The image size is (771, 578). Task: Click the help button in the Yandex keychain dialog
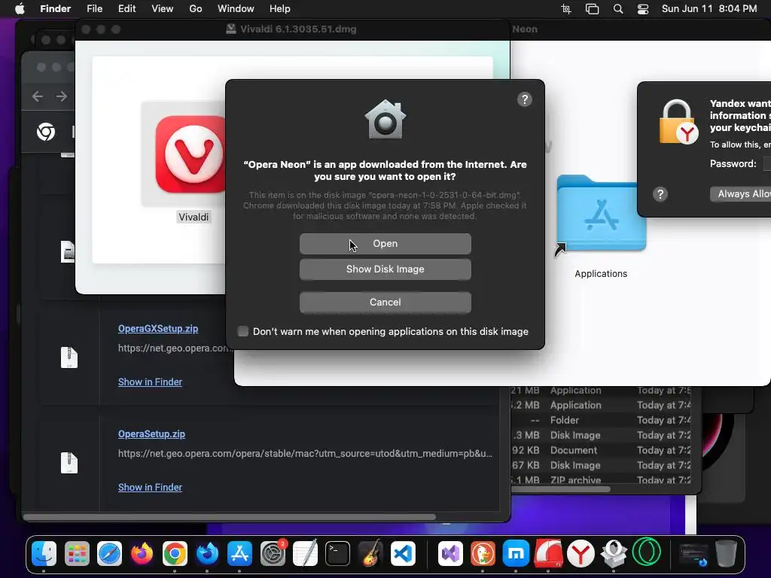660,194
